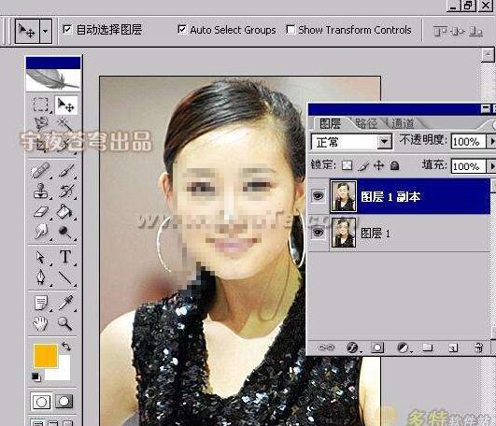Open Adobe Online via feather logo
This screenshot has width=496, height=426.
[53, 79]
